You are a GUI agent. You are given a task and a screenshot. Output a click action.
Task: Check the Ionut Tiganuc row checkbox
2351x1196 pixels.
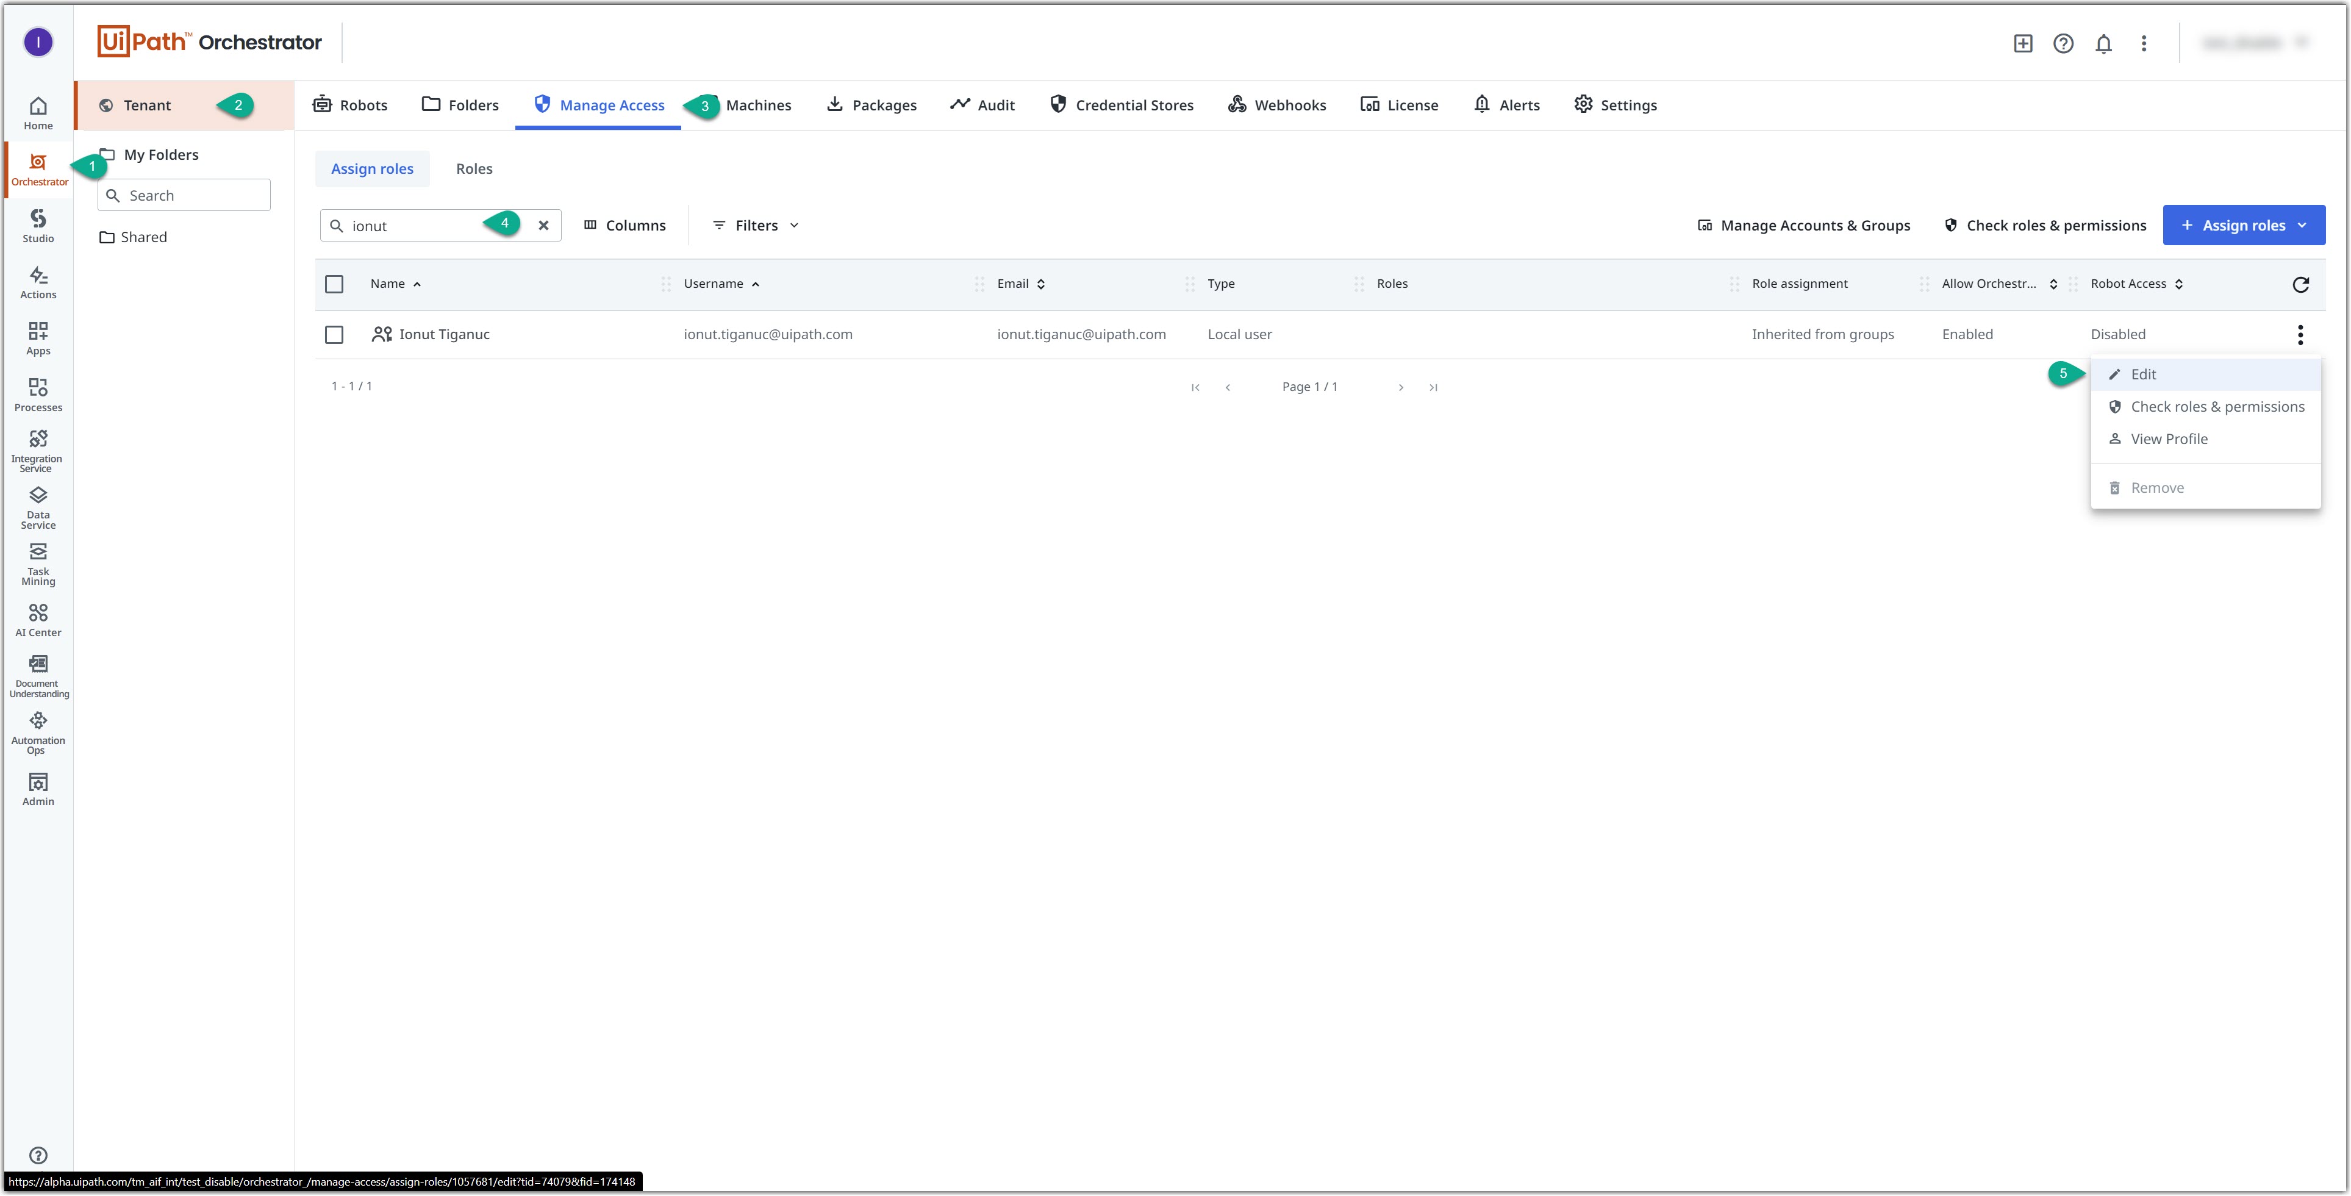[334, 334]
